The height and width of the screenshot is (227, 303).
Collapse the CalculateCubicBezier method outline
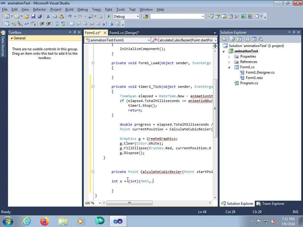click(93, 172)
